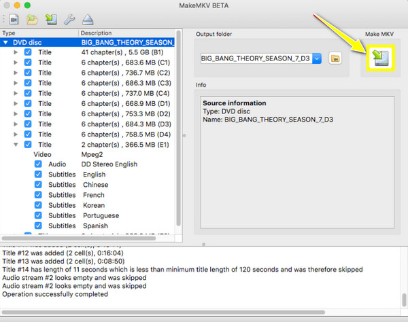Click the log panel vertical scrollbar

404,300
